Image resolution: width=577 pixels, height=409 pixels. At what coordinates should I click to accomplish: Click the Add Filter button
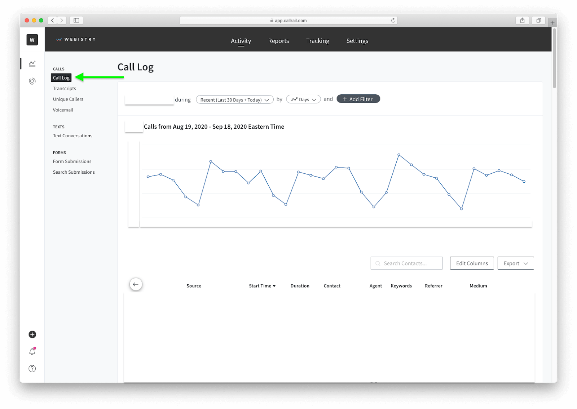[x=358, y=99]
